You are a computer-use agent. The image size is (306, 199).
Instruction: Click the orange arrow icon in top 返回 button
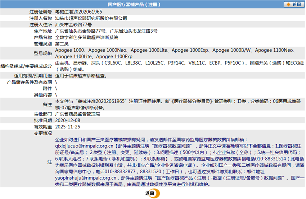point(288,4)
